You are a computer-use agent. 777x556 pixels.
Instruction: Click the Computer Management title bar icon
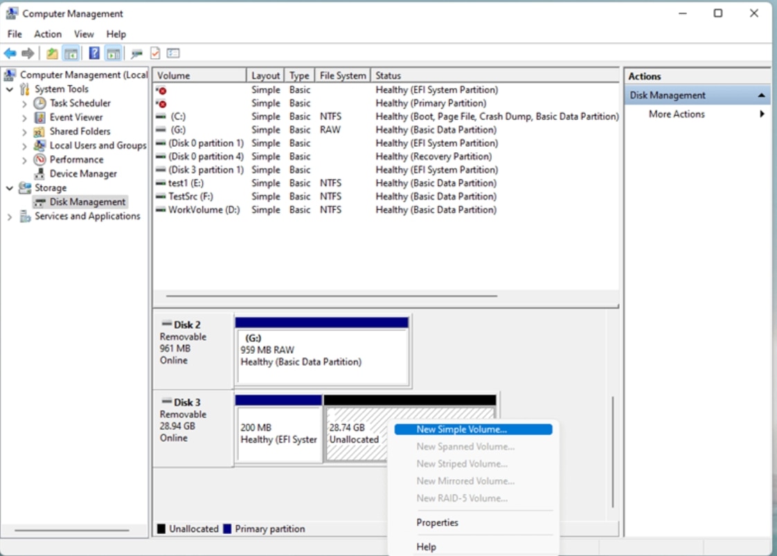coord(11,13)
